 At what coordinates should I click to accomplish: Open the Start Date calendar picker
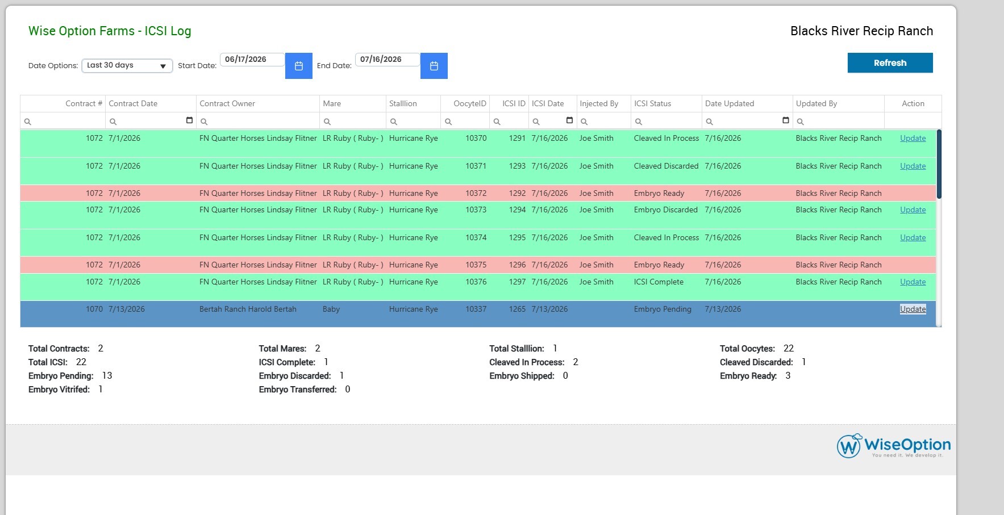(298, 66)
